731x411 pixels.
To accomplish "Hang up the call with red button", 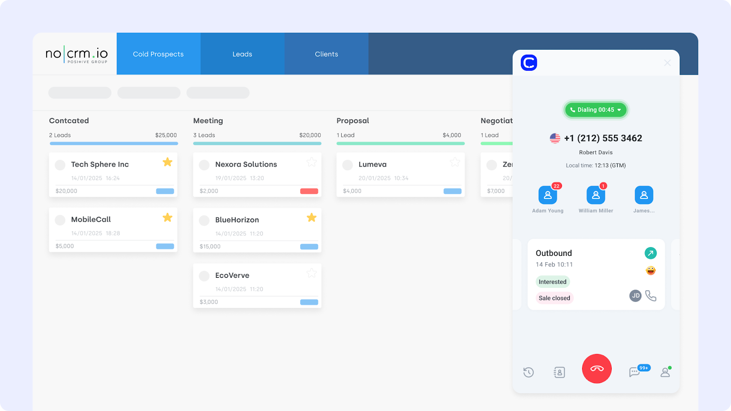I will click(596, 369).
